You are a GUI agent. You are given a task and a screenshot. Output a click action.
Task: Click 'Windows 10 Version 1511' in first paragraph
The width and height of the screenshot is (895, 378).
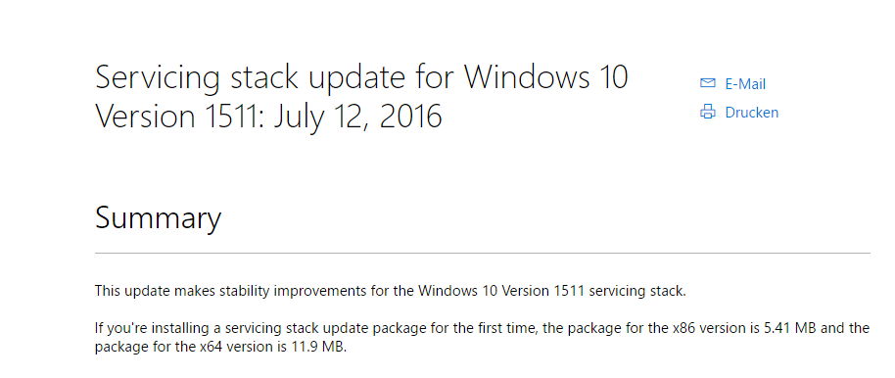coord(500,291)
